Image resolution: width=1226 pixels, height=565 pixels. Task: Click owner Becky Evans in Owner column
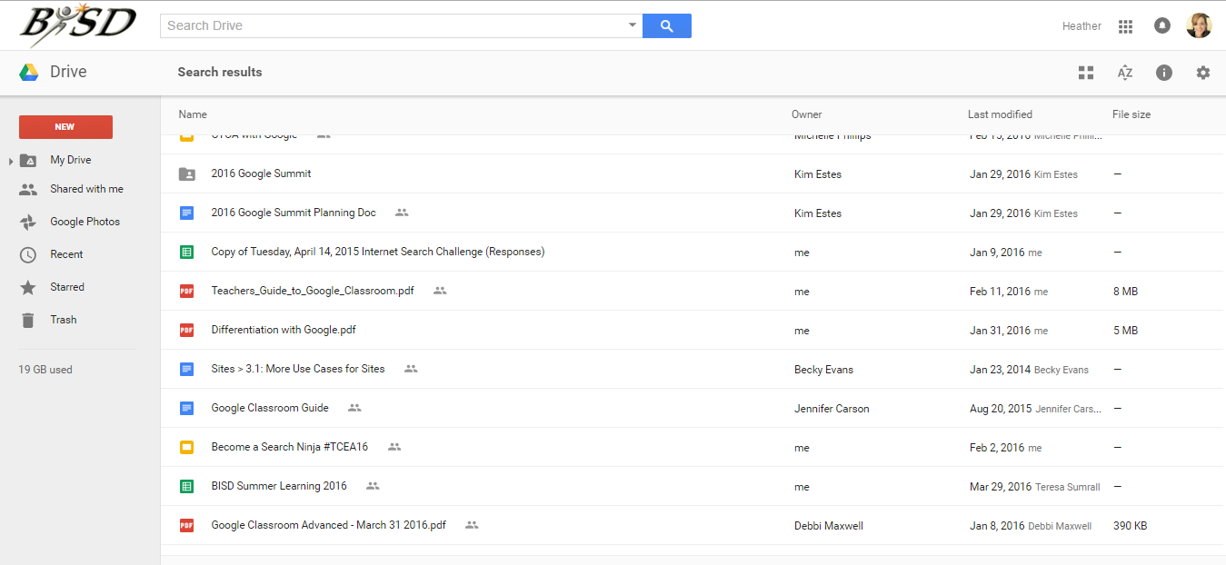pos(823,370)
